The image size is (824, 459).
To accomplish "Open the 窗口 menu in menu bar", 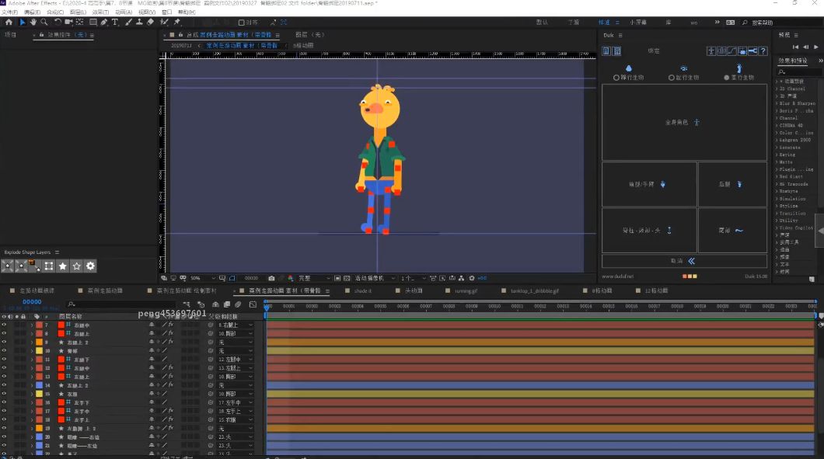I will point(166,12).
